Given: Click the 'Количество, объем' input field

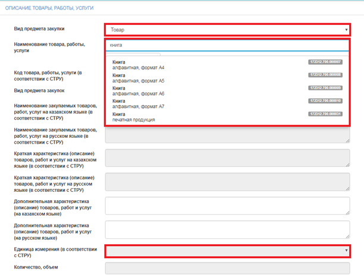Looking at the screenshot, I should click(227, 268).
